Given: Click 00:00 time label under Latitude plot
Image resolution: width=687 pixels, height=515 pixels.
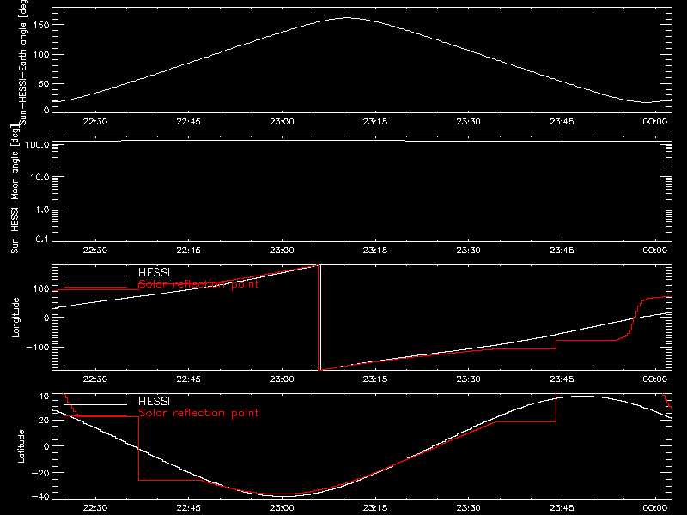Looking at the screenshot, I should point(655,508).
